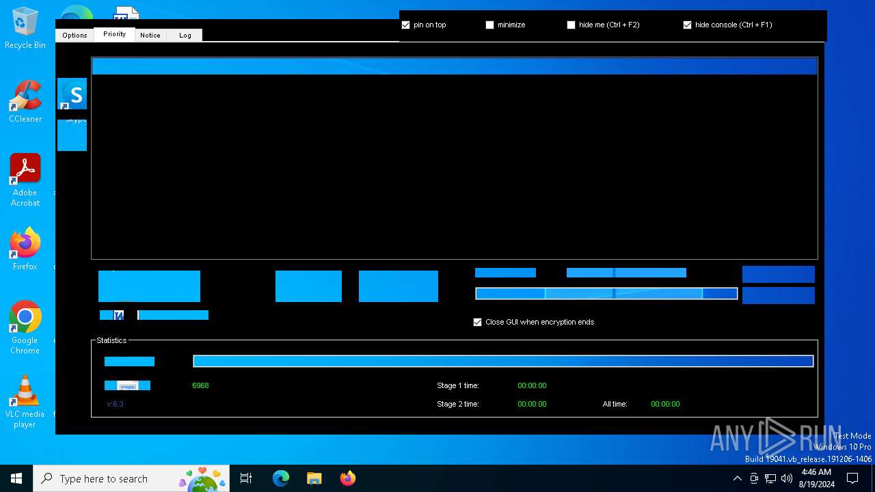Click the taskbar search box

point(131,478)
